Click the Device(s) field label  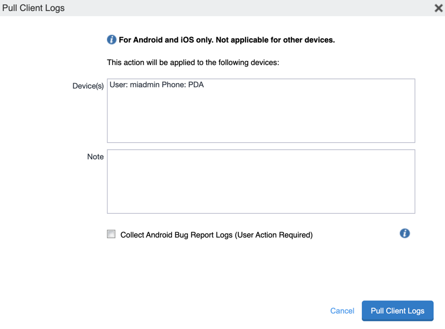click(x=88, y=86)
